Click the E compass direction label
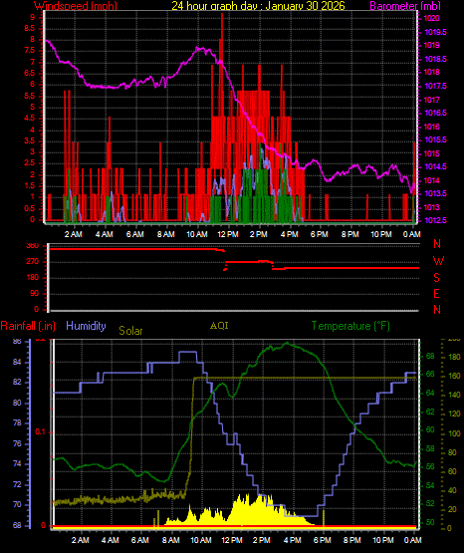The height and width of the screenshot is (553, 464). tap(436, 294)
